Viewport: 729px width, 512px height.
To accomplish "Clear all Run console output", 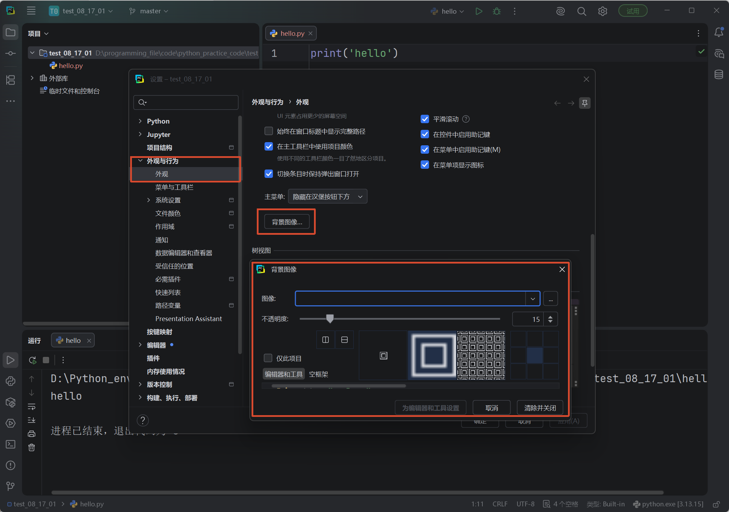I will 32,447.
